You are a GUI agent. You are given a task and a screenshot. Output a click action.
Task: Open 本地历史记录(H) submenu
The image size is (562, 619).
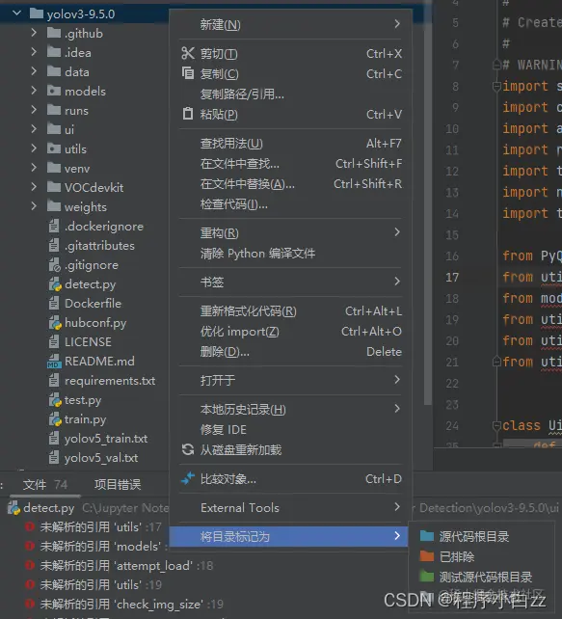[290, 410]
